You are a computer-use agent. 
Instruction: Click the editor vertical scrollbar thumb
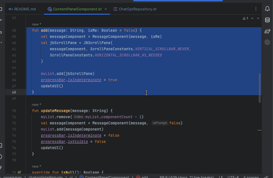coord(260,88)
